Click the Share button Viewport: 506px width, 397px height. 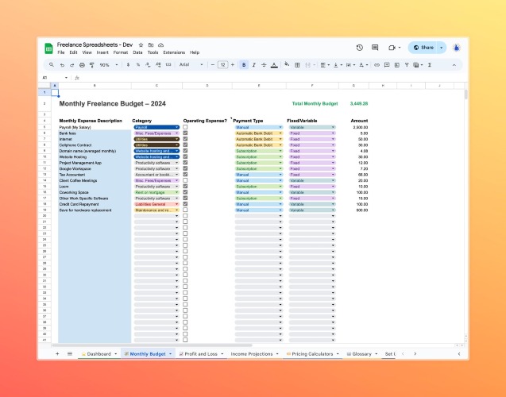click(423, 48)
